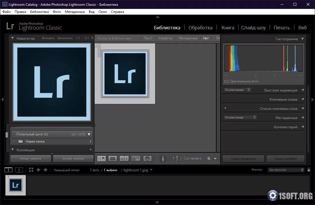The image size is (315, 205).
Task: Enable the Original Photo checkbox
Action: [x=226, y=81]
